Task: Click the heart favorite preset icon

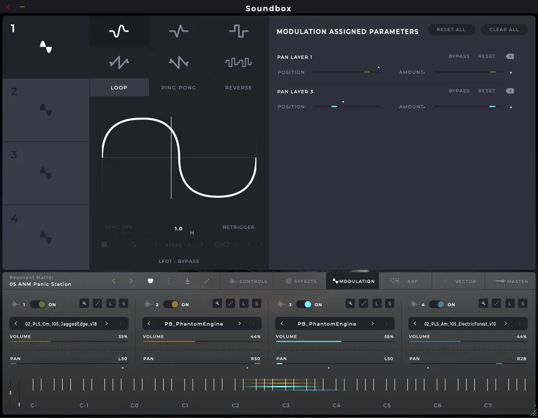Action: [x=151, y=281]
